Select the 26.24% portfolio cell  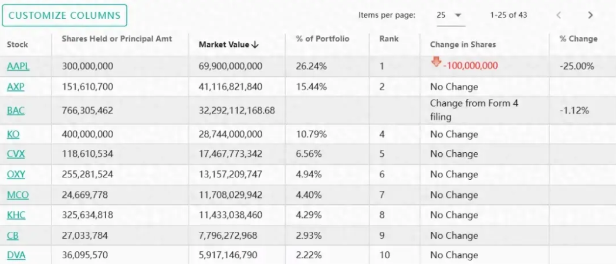point(311,66)
